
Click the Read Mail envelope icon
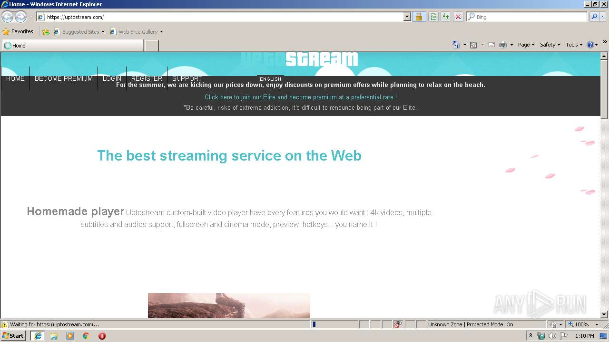point(491,45)
